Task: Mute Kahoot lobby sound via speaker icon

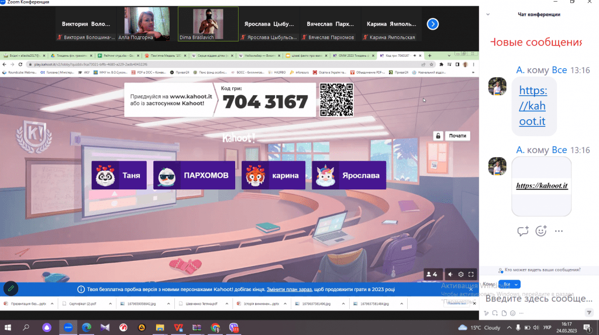Action: (x=450, y=274)
